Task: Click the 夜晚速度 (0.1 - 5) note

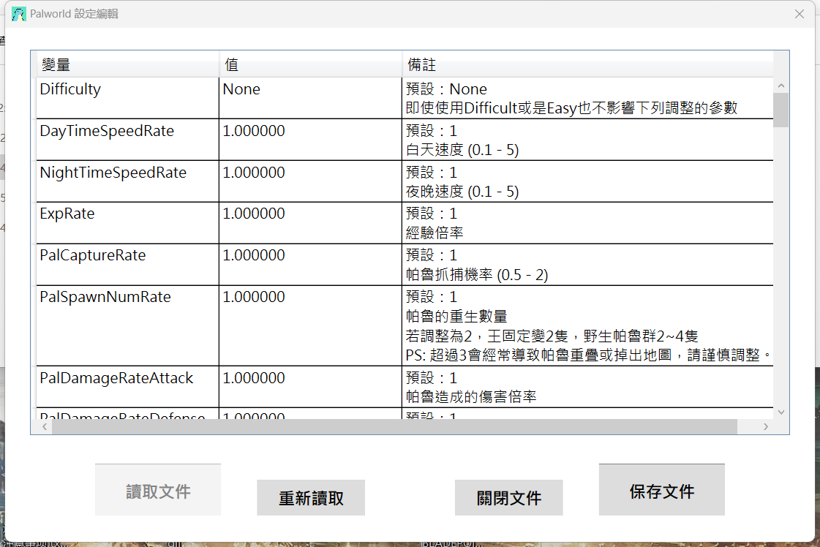Action: [x=462, y=192]
